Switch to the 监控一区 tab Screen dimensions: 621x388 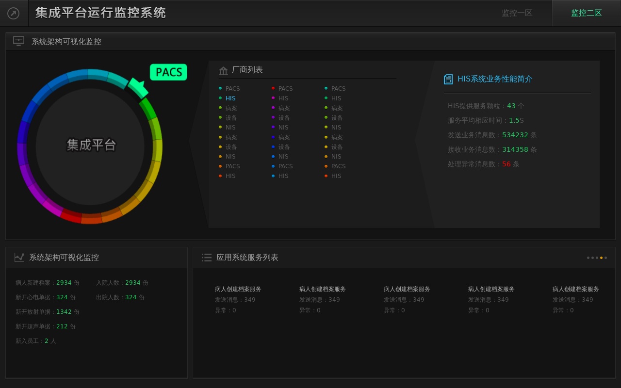point(517,13)
